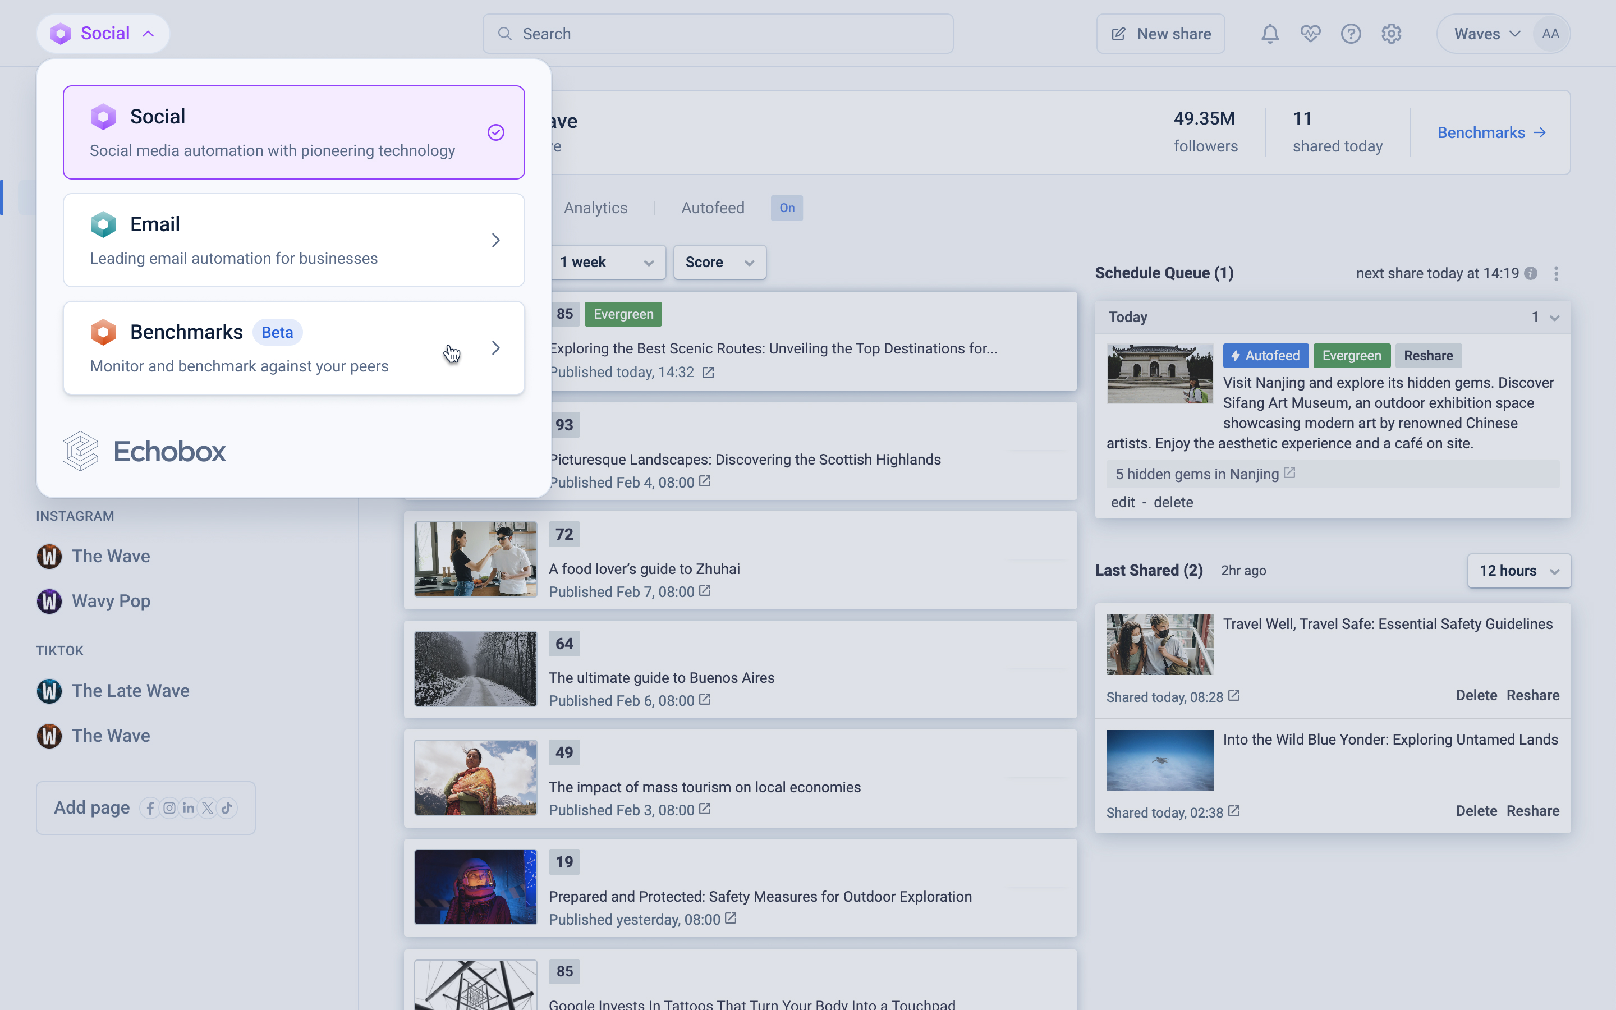Viewport: 1616px width, 1010px height.
Task: Open the help question mark icon
Action: [x=1350, y=34]
